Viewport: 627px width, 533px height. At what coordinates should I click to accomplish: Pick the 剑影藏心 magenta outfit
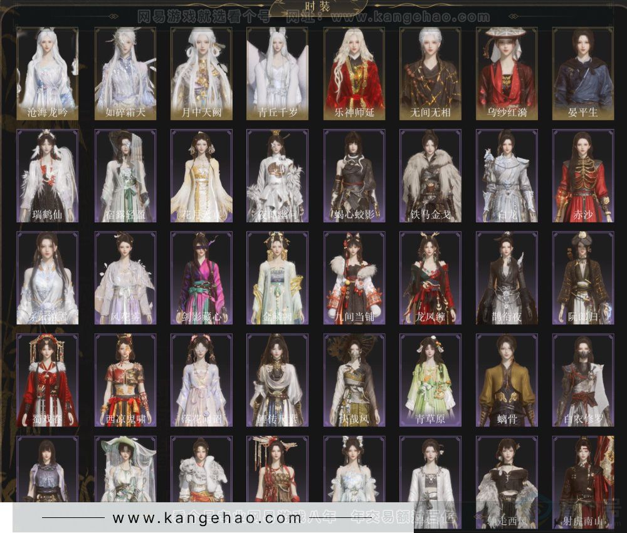pyautogui.click(x=201, y=278)
